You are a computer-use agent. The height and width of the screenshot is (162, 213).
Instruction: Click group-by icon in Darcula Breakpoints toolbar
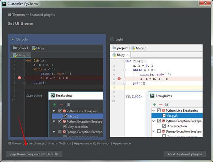68,105
